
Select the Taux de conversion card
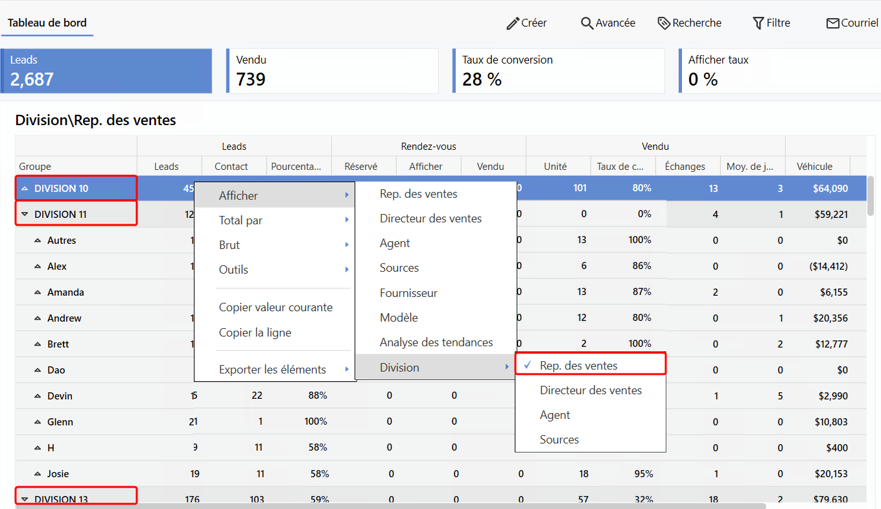pyautogui.click(x=558, y=71)
